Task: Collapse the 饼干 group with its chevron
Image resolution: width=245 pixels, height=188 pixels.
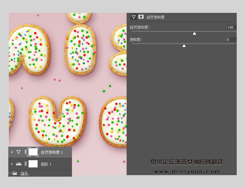Action: [x=9, y=173]
